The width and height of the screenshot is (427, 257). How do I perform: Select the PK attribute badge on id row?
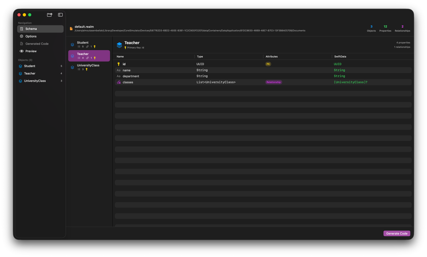pos(268,64)
